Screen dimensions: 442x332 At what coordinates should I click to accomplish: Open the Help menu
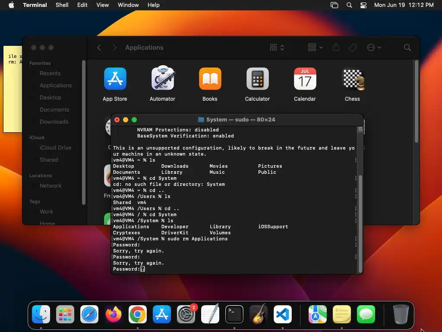point(154,5)
